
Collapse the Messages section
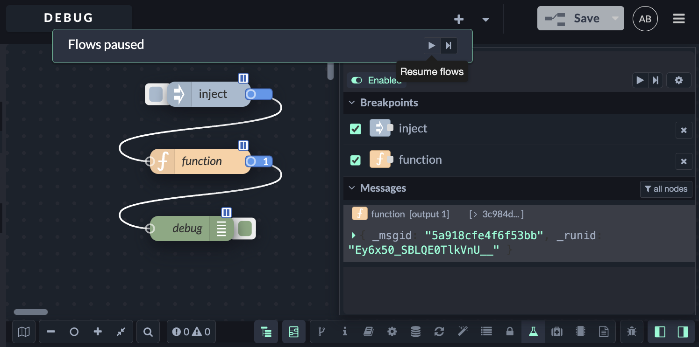pyautogui.click(x=352, y=188)
